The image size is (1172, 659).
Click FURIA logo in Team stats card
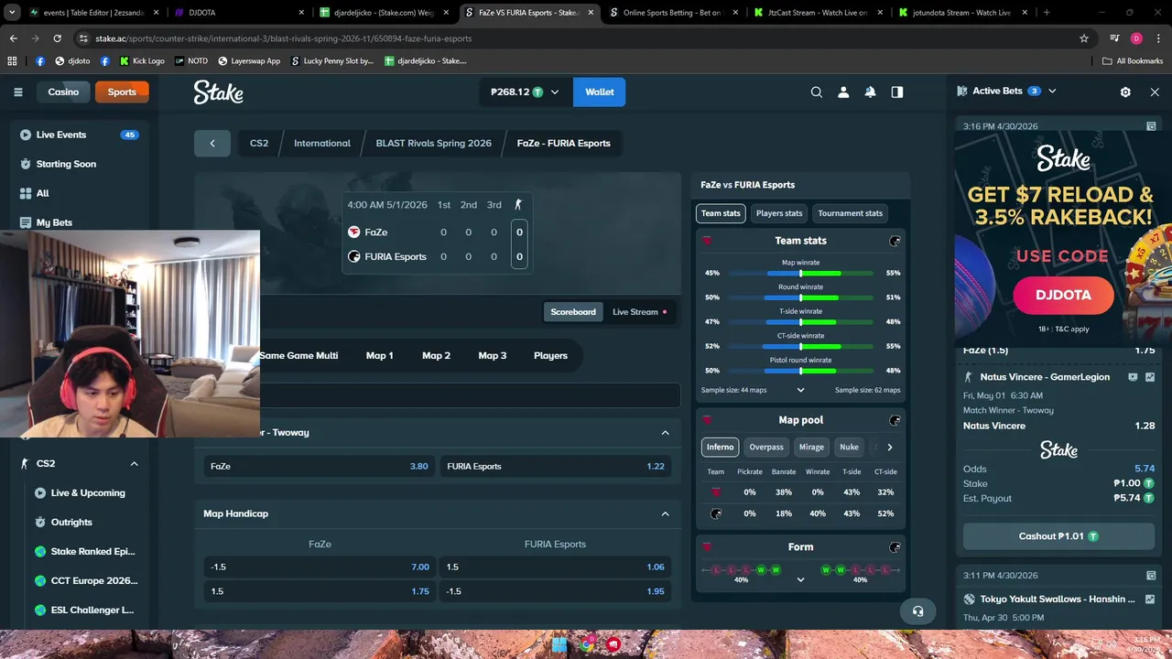tap(895, 241)
